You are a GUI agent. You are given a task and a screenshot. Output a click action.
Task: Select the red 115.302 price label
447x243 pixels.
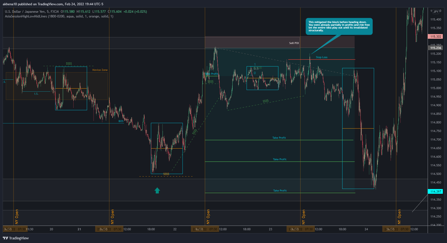point(435,37)
